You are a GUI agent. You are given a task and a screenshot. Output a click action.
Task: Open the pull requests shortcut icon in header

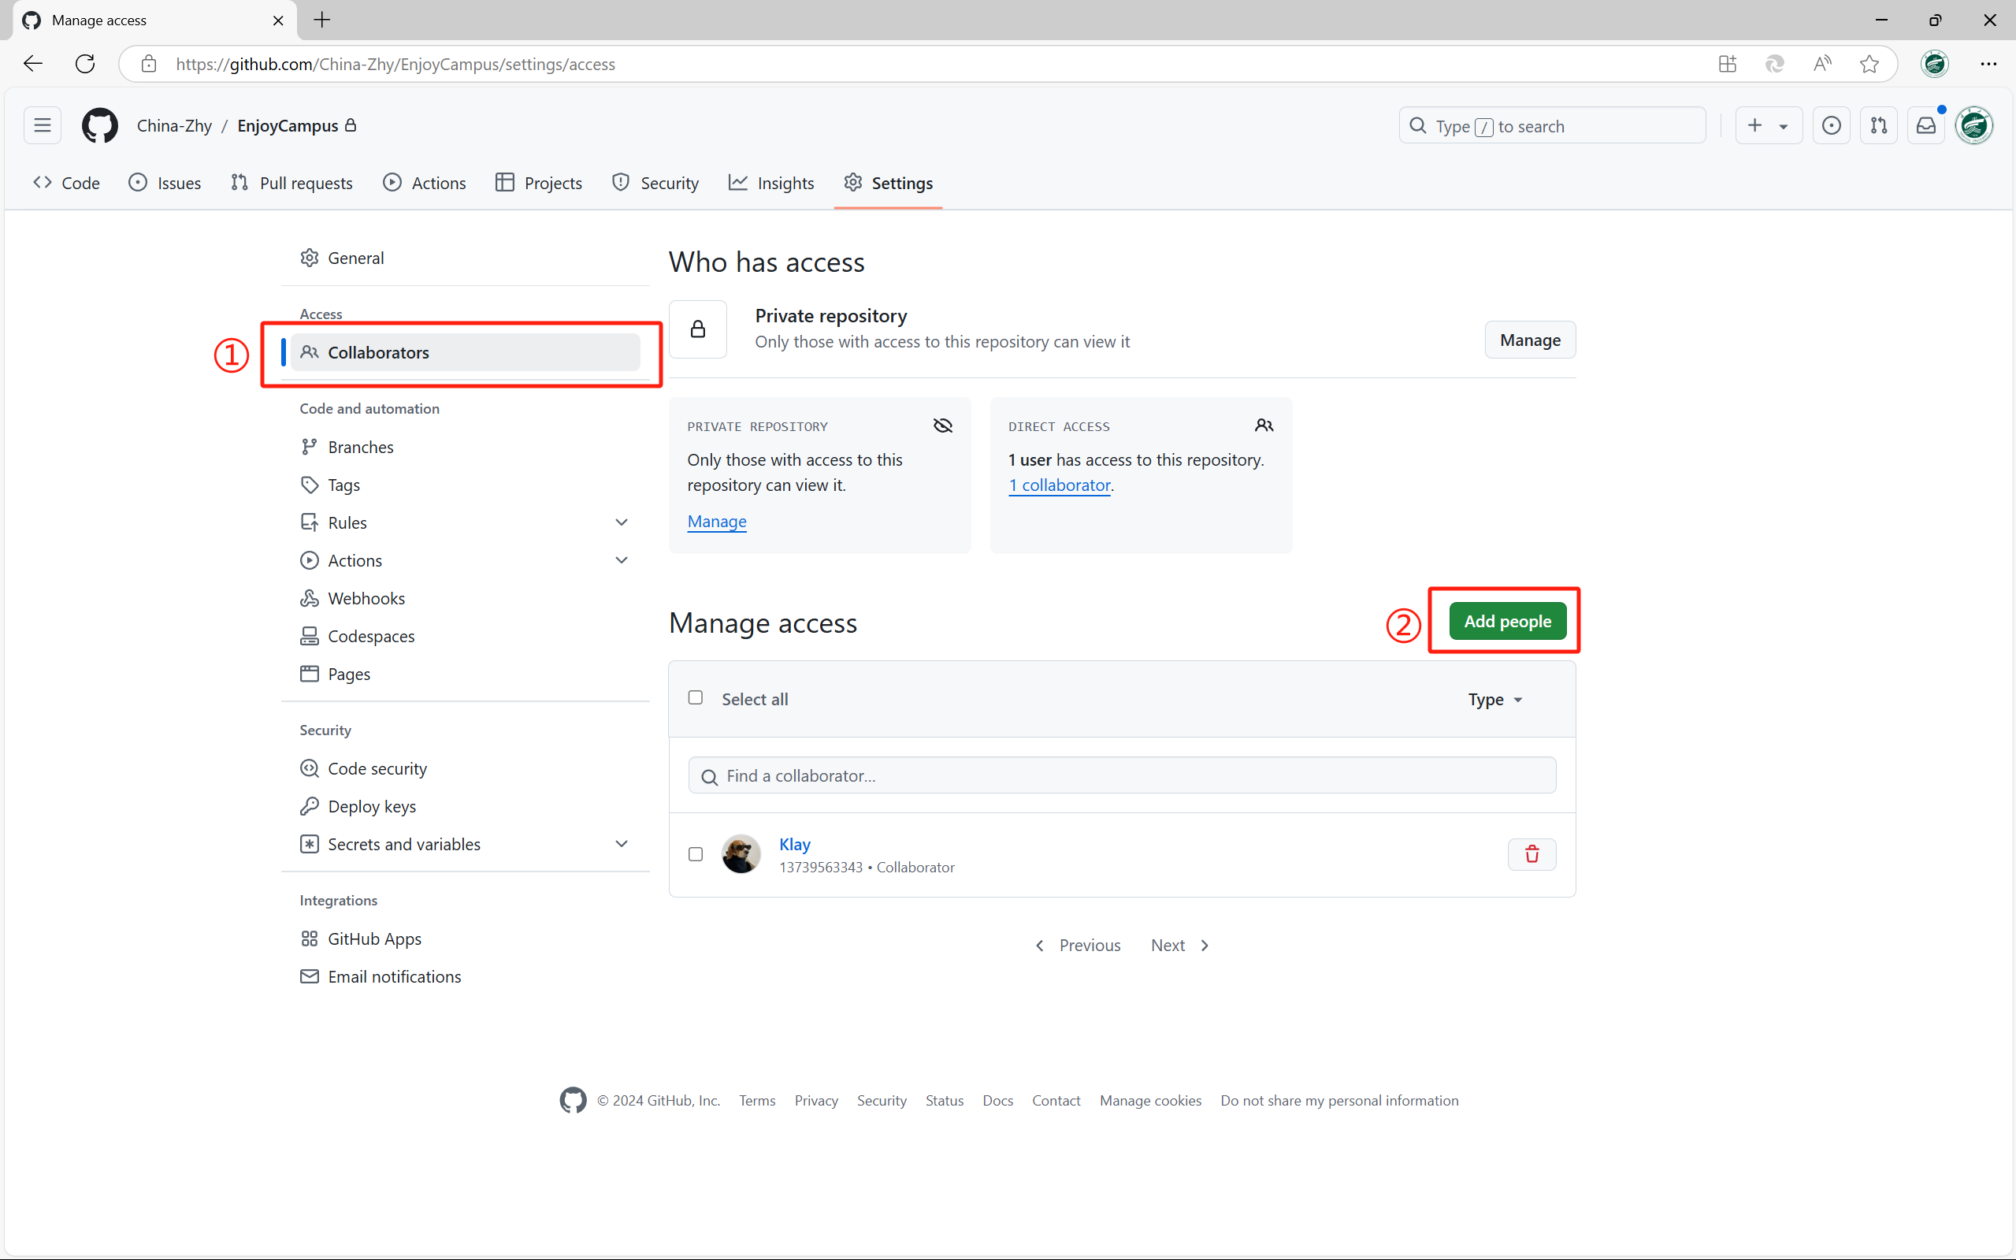[1879, 126]
